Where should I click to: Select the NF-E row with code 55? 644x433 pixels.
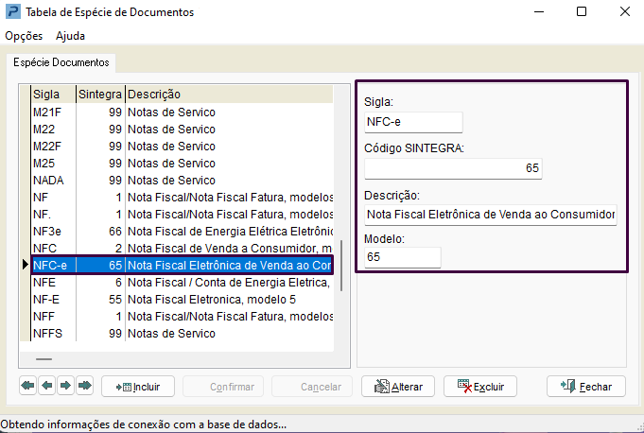point(183,300)
